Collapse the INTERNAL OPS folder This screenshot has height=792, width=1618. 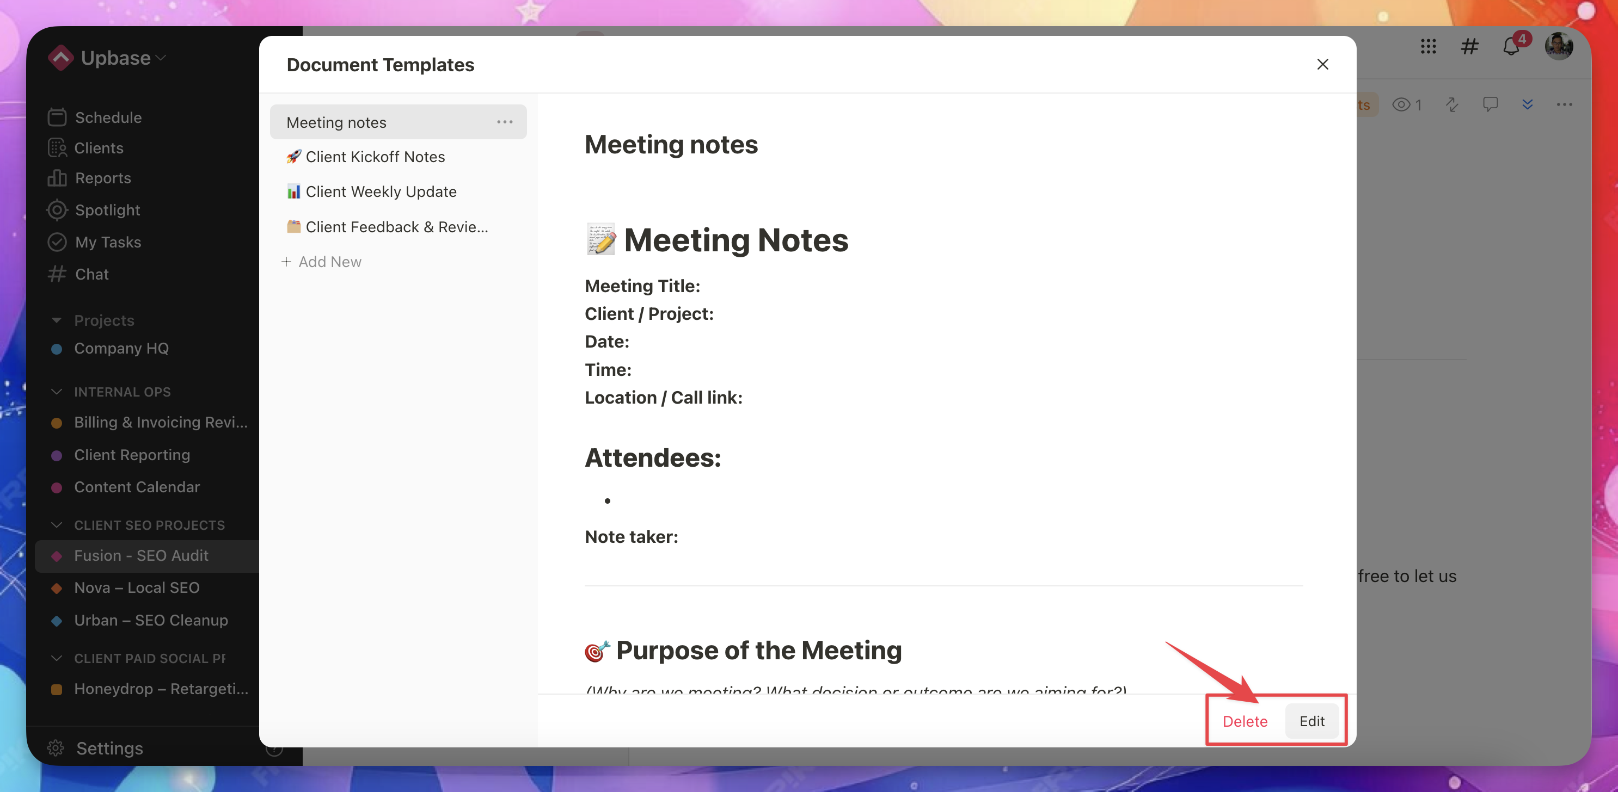[x=57, y=392]
